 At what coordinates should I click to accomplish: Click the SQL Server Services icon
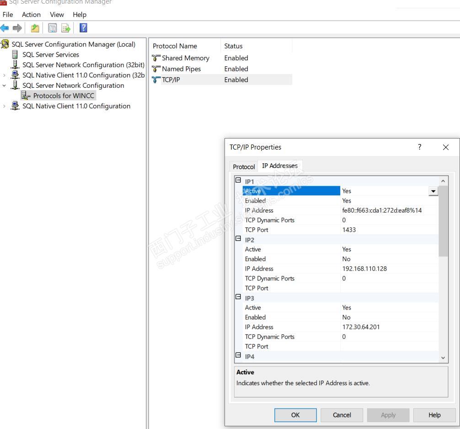pyautogui.click(x=15, y=54)
